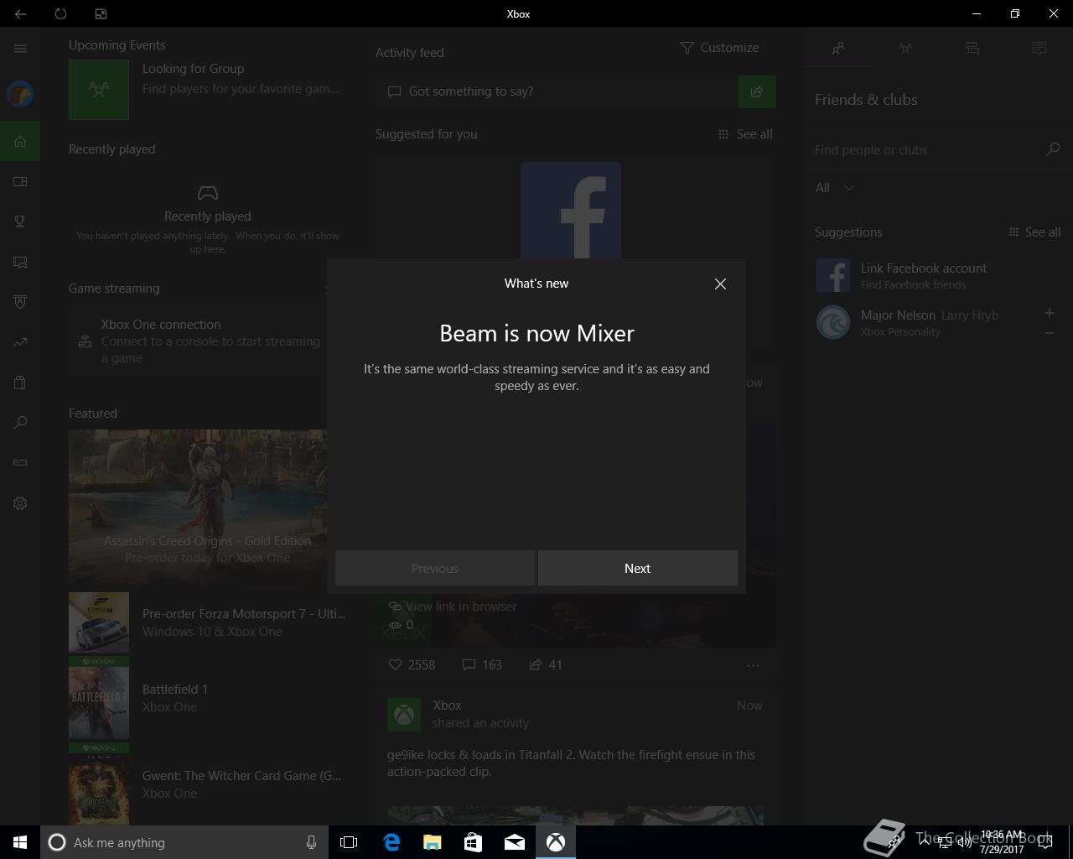The height and width of the screenshot is (859, 1073).
Task: Open the Windows Store from taskbar
Action: [x=474, y=842]
